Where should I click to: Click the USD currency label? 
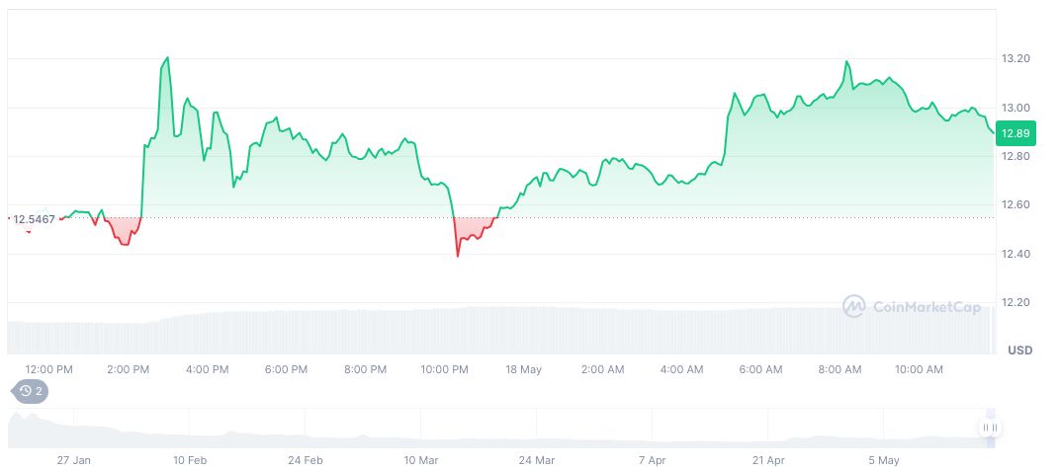[1019, 351]
